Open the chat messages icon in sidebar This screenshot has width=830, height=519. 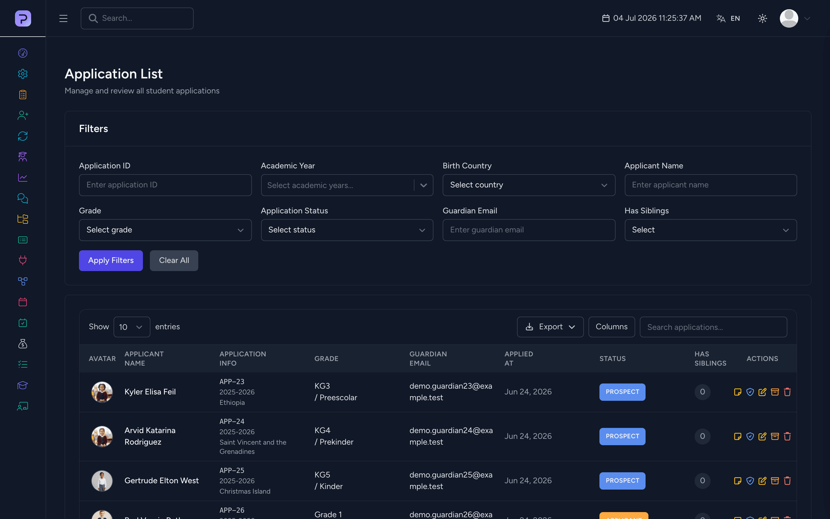pyautogui.click(x=23, y=198)
